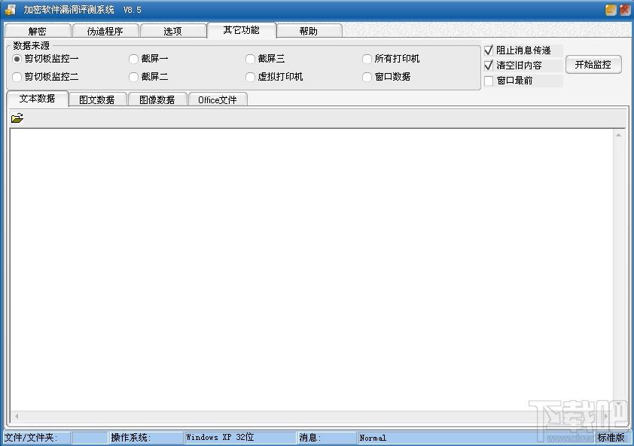The width and height of the screenshot is (634, 446).
Task: Minimize the window via title bar button
Action: tap(611, 10)
